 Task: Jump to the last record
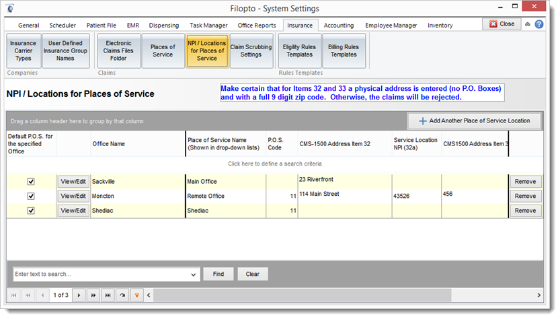click(x=108, y=295)
